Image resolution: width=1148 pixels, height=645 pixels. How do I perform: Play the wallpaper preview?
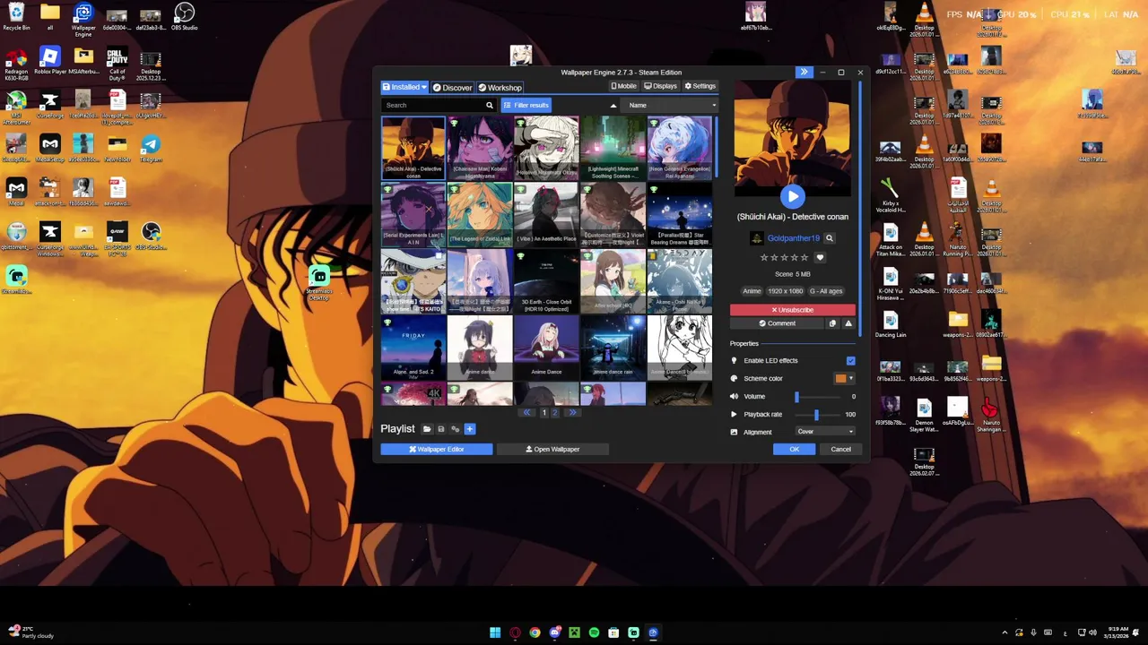[x=792, y=196]
